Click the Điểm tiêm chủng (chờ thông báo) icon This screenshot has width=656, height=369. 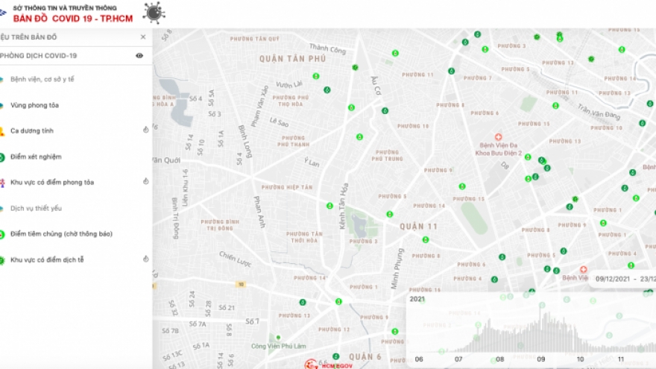tap(3, 234)
